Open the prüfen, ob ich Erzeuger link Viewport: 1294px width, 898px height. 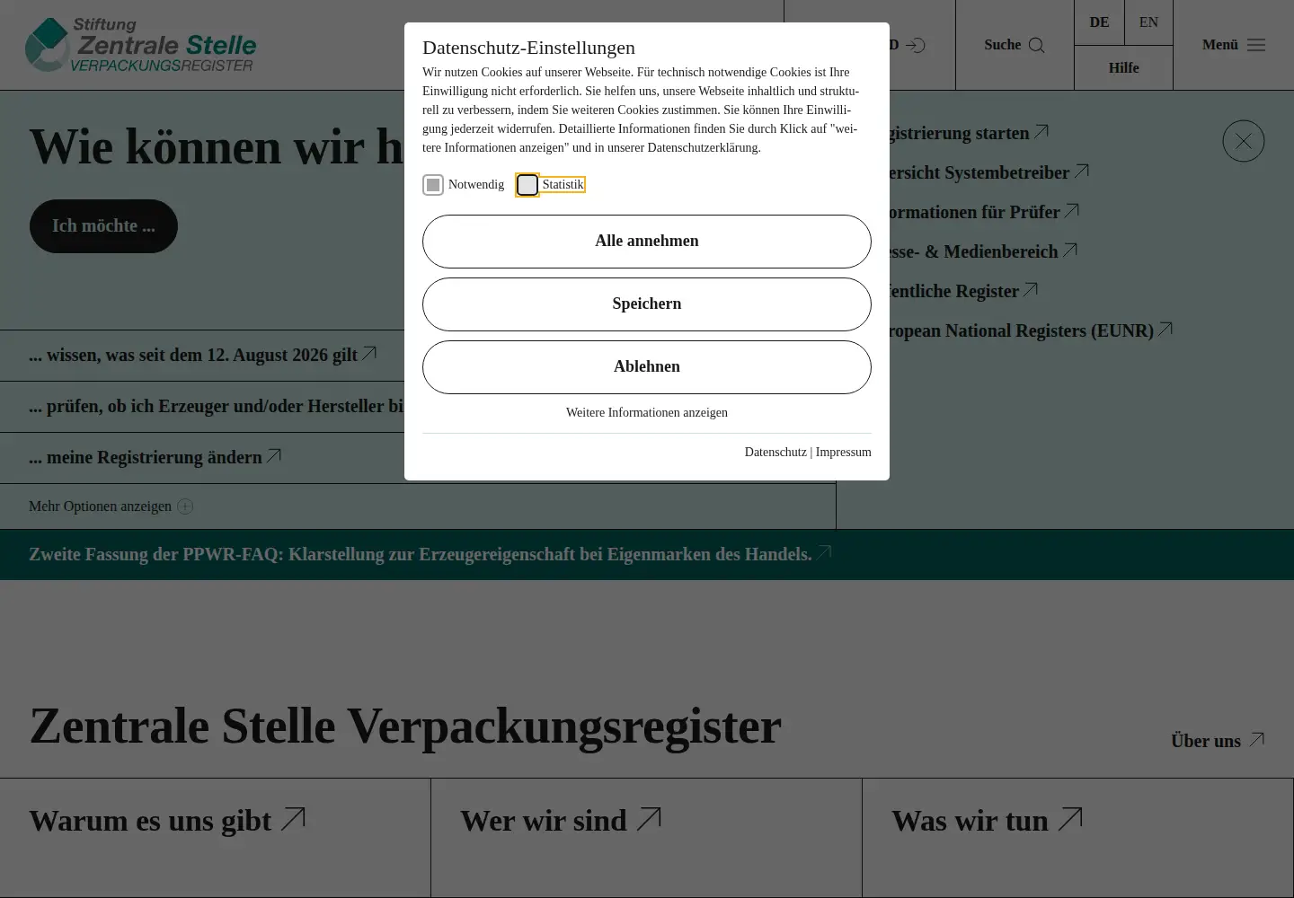coord(217,407)
